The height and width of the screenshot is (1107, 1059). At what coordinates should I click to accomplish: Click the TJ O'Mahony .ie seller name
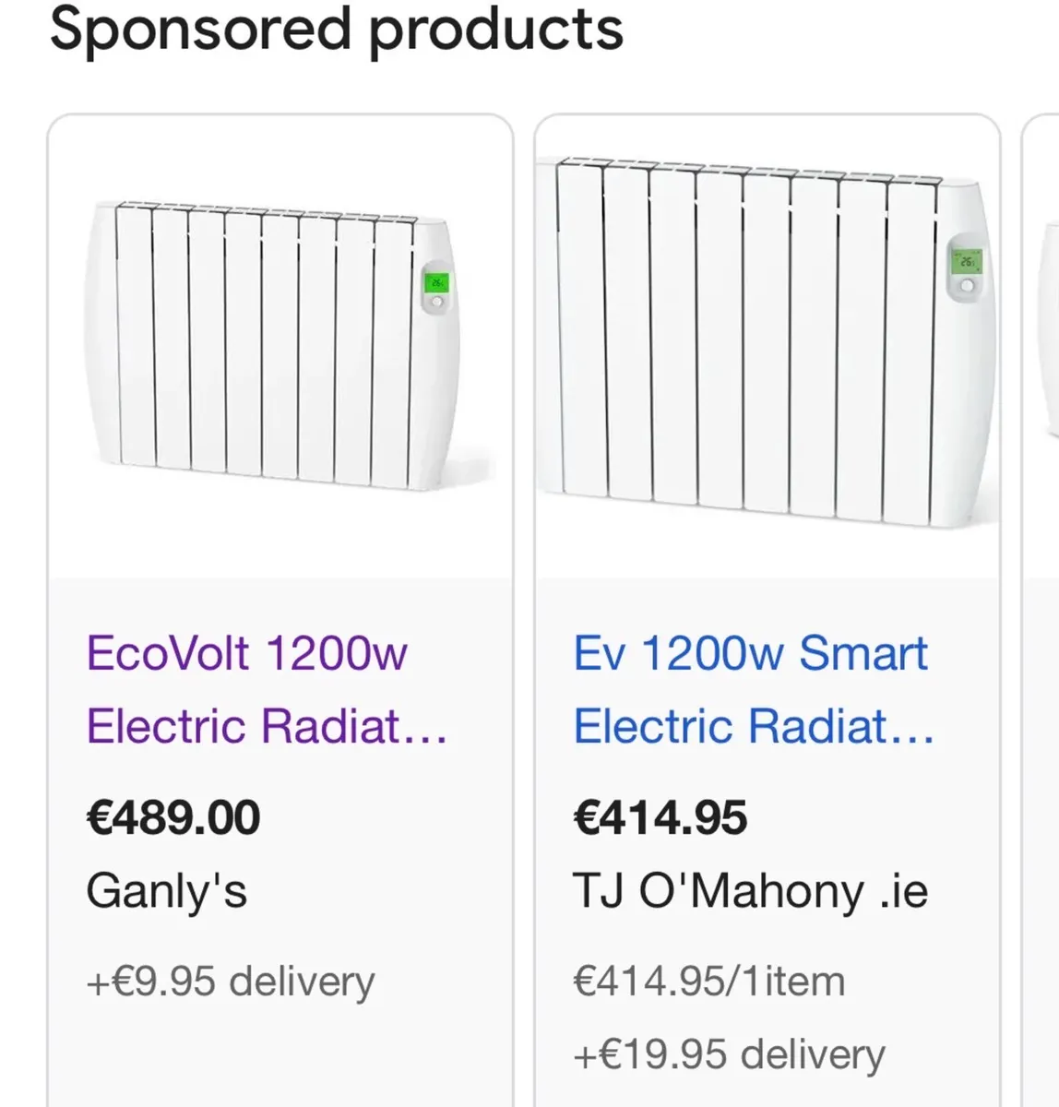coord(752,888)
